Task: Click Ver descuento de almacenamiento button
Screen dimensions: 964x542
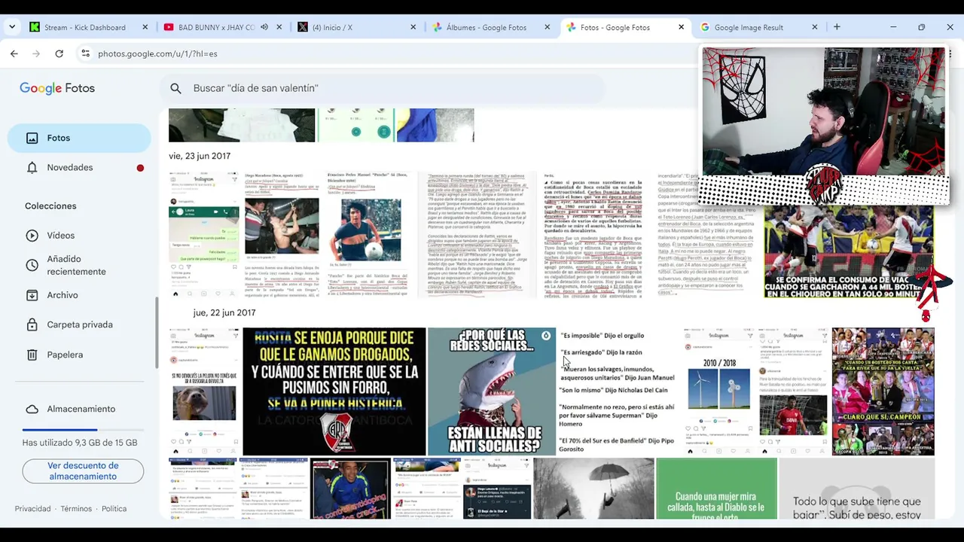Action: pyautogui.click(x=83, y=471)
